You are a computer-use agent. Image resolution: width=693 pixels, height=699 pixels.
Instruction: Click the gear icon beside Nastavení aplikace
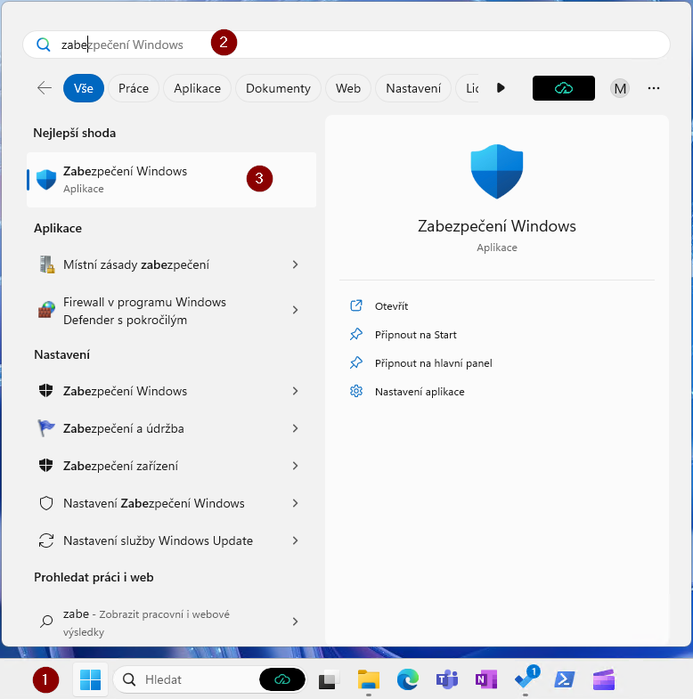[356, 391]
